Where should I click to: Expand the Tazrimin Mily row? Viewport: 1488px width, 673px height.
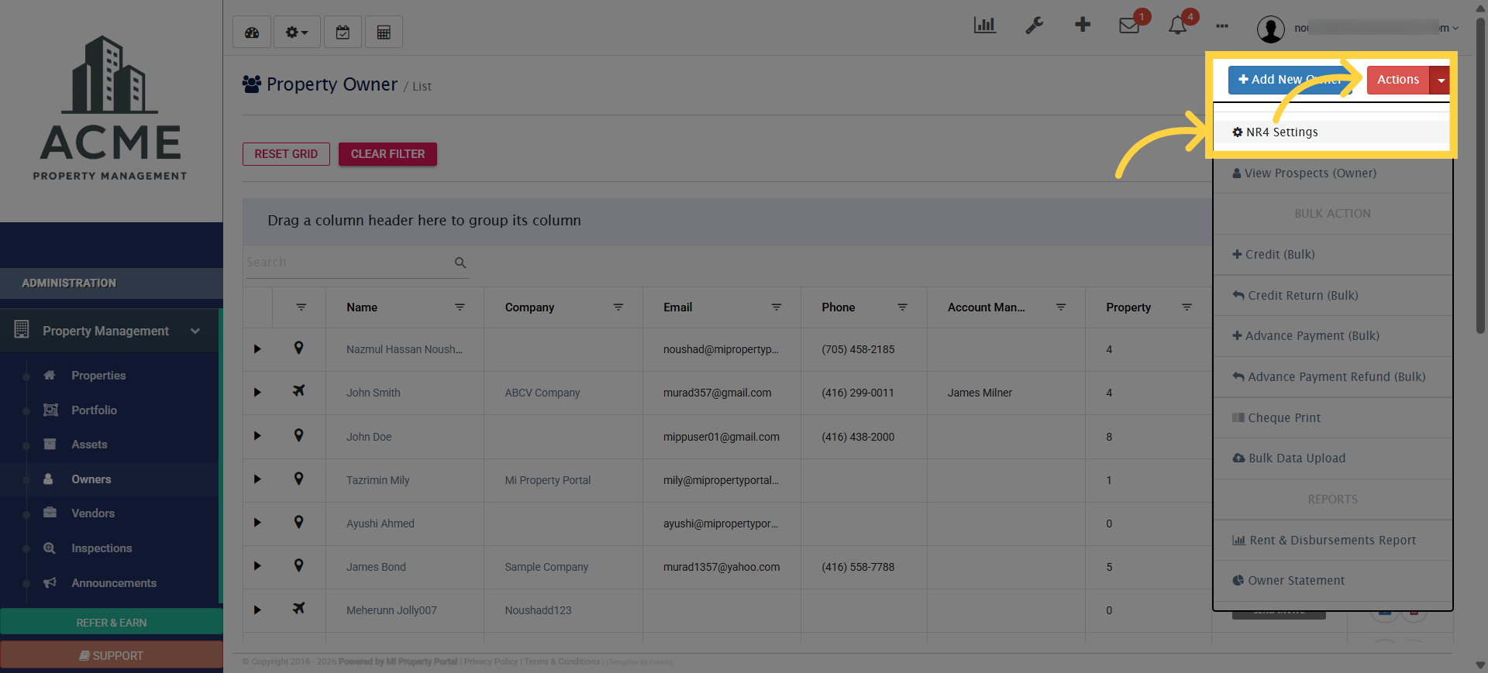coord(257,479)
